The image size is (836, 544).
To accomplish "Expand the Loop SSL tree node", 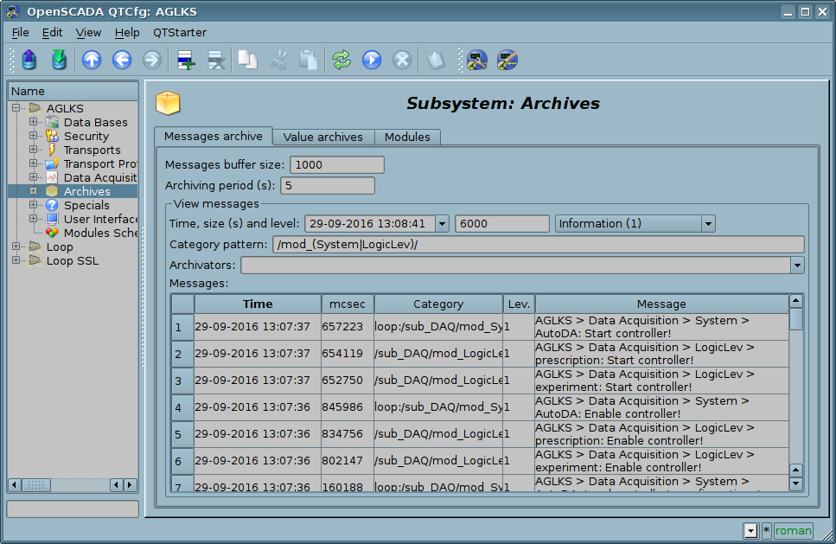I will tap(16, 260).
